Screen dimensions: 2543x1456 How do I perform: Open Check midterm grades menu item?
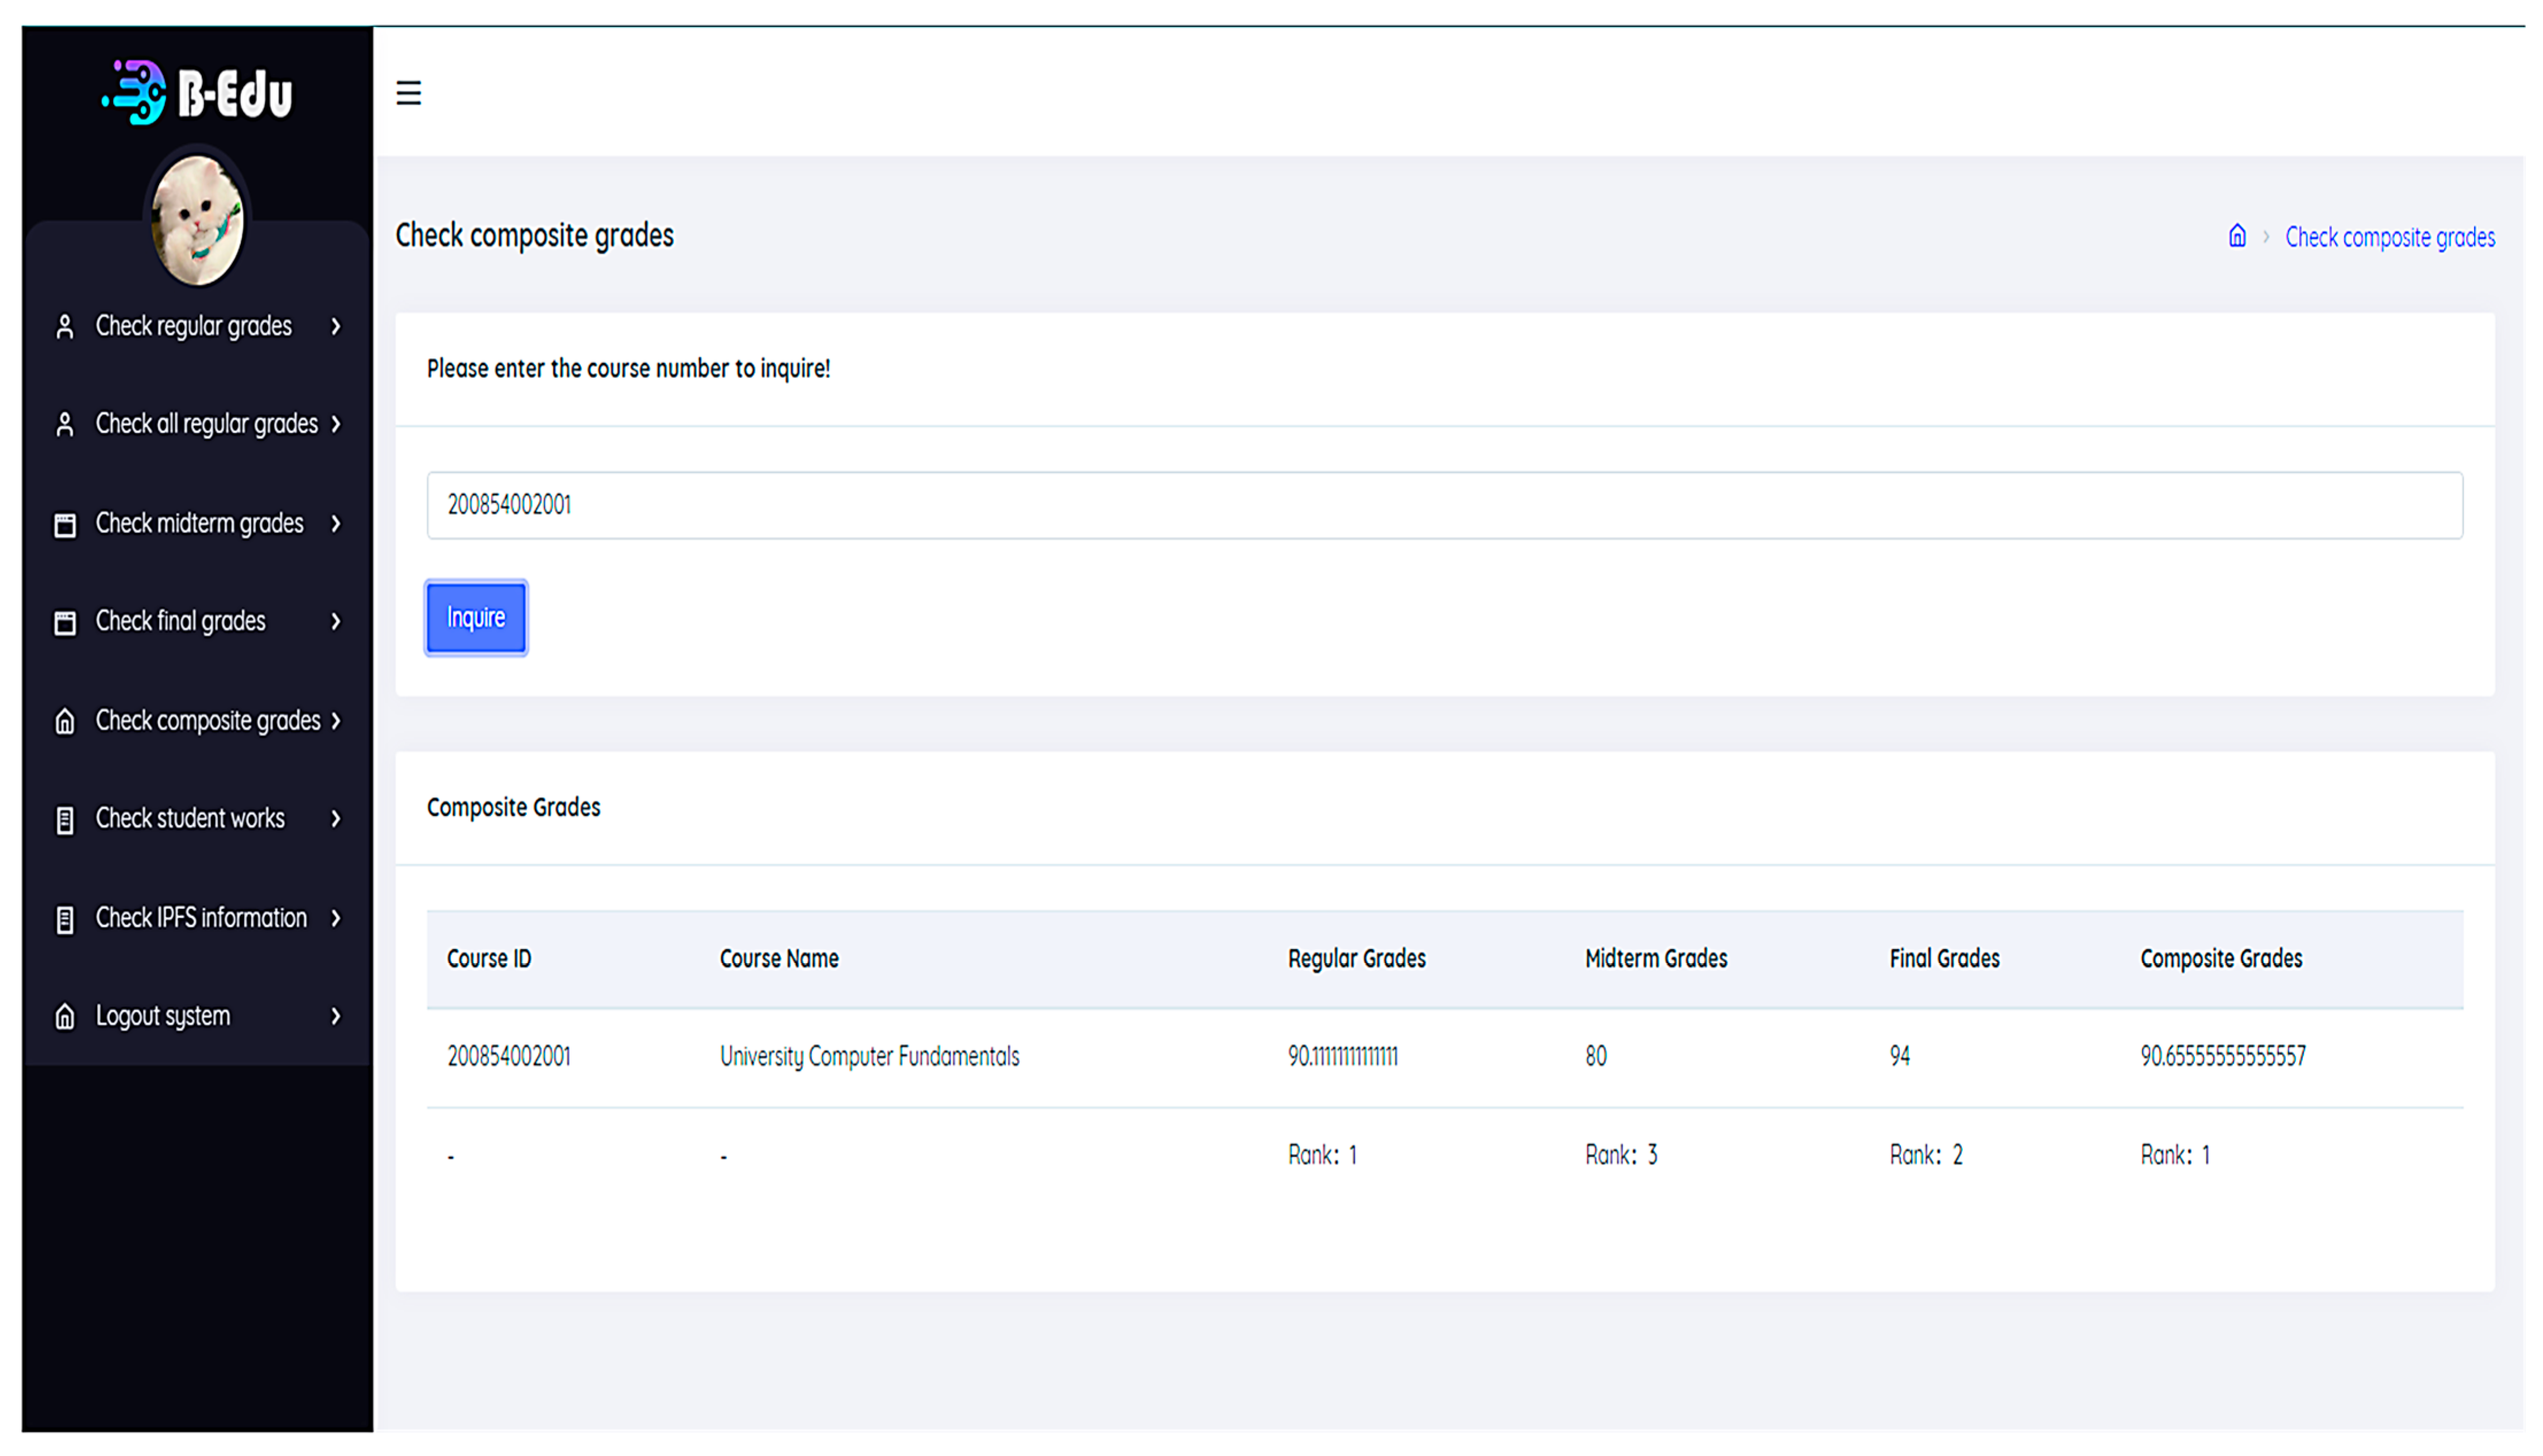coord(199,524)
